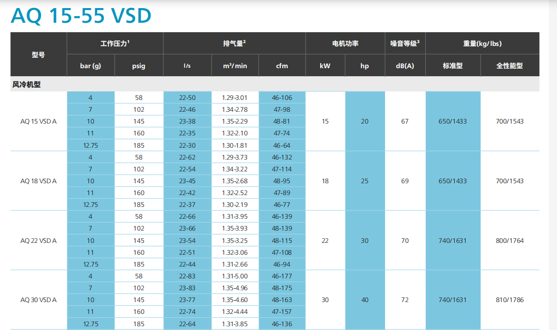
Task: Select the l/s value "22-44"
Action: pyautogui.click(x=187, y=265)
